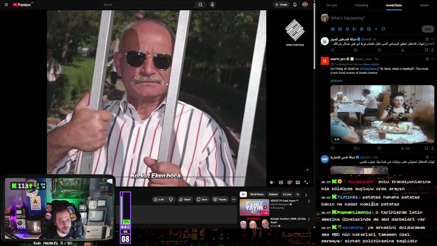Repost the @paldf post
Image resolution: width=437 pixels, height=246 pixels.
pyautogui.click(x=356, y=50)
